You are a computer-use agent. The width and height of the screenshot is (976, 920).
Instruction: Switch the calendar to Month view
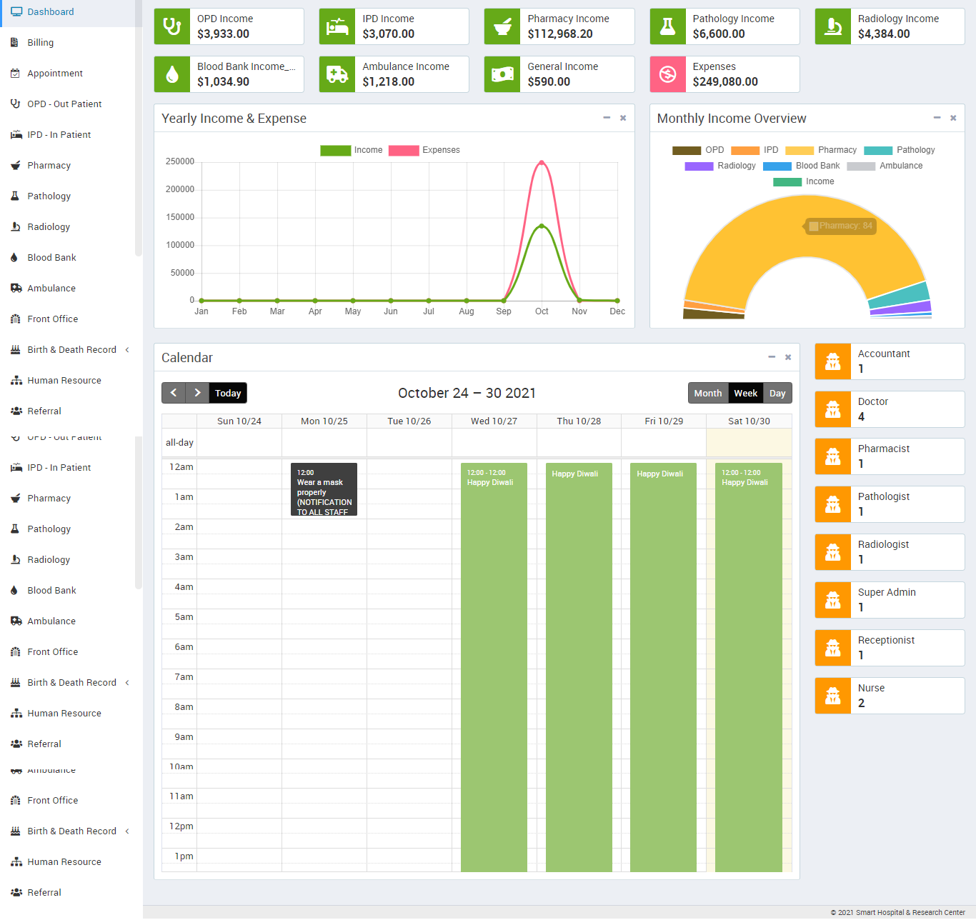pyautogui.click(x=707, y=394)
